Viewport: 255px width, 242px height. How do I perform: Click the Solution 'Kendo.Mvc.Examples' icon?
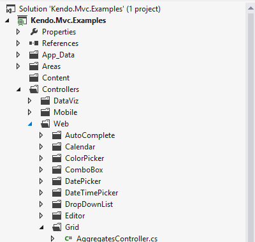(x=11, y=9)
